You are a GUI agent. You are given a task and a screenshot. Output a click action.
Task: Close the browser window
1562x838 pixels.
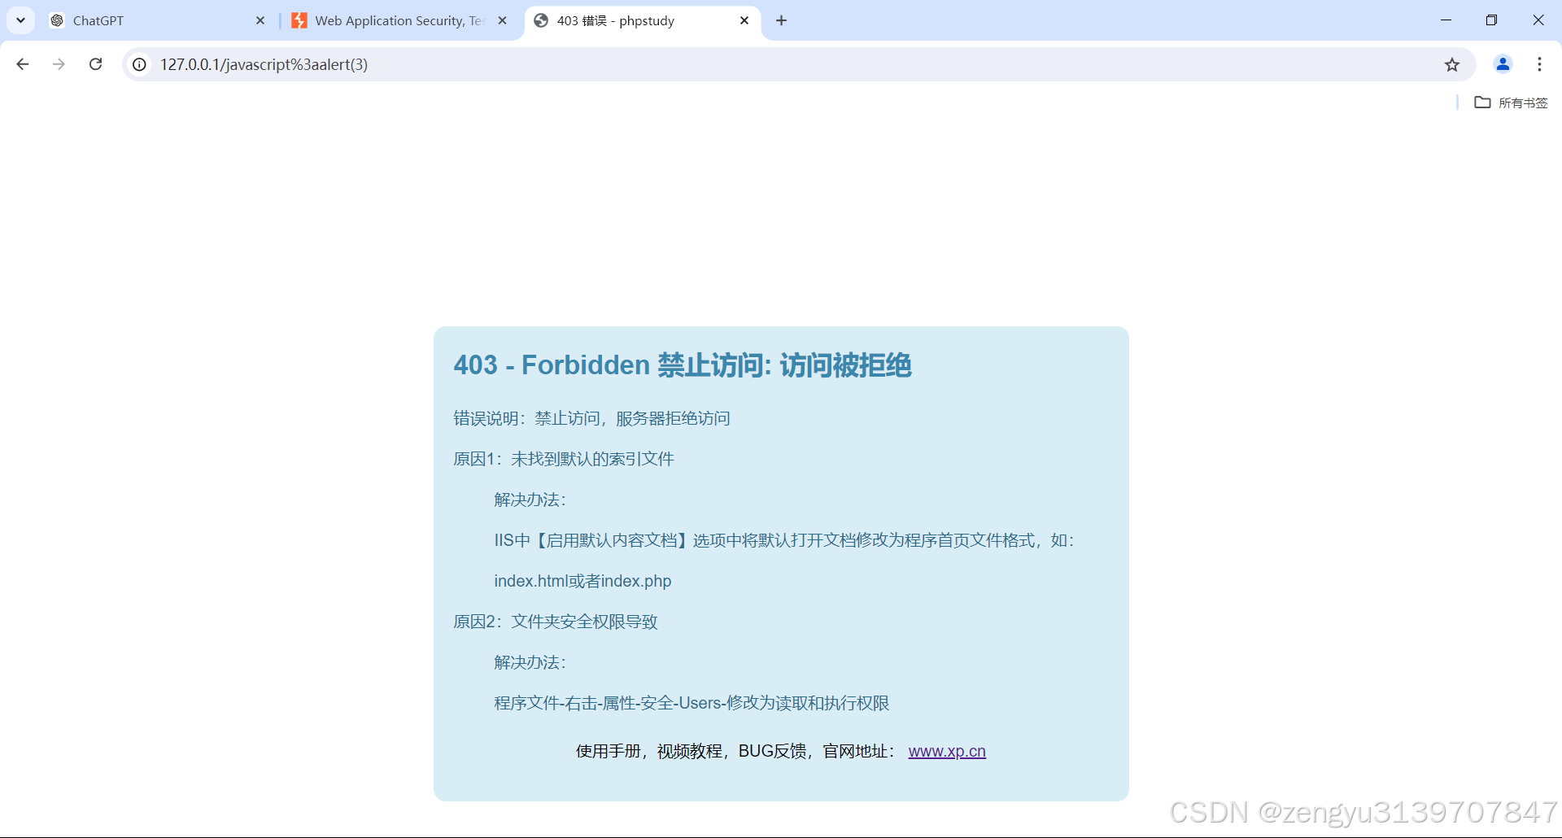[x=1538, y=20]
